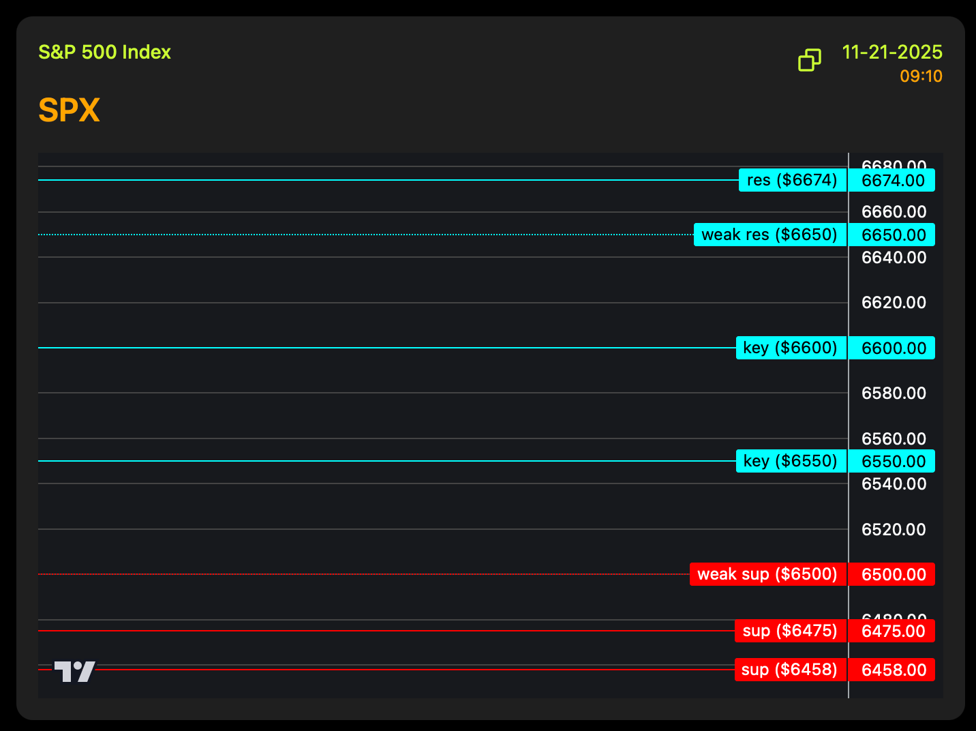Image resolution: width=976 pixels, height=731 pixels.
Task: Click the red 6458.00 price tag
Action: click(892, 670)
